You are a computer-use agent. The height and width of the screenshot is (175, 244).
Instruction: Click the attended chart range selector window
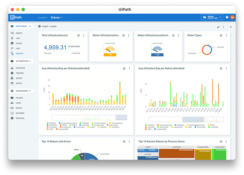[x=193, y=120]
